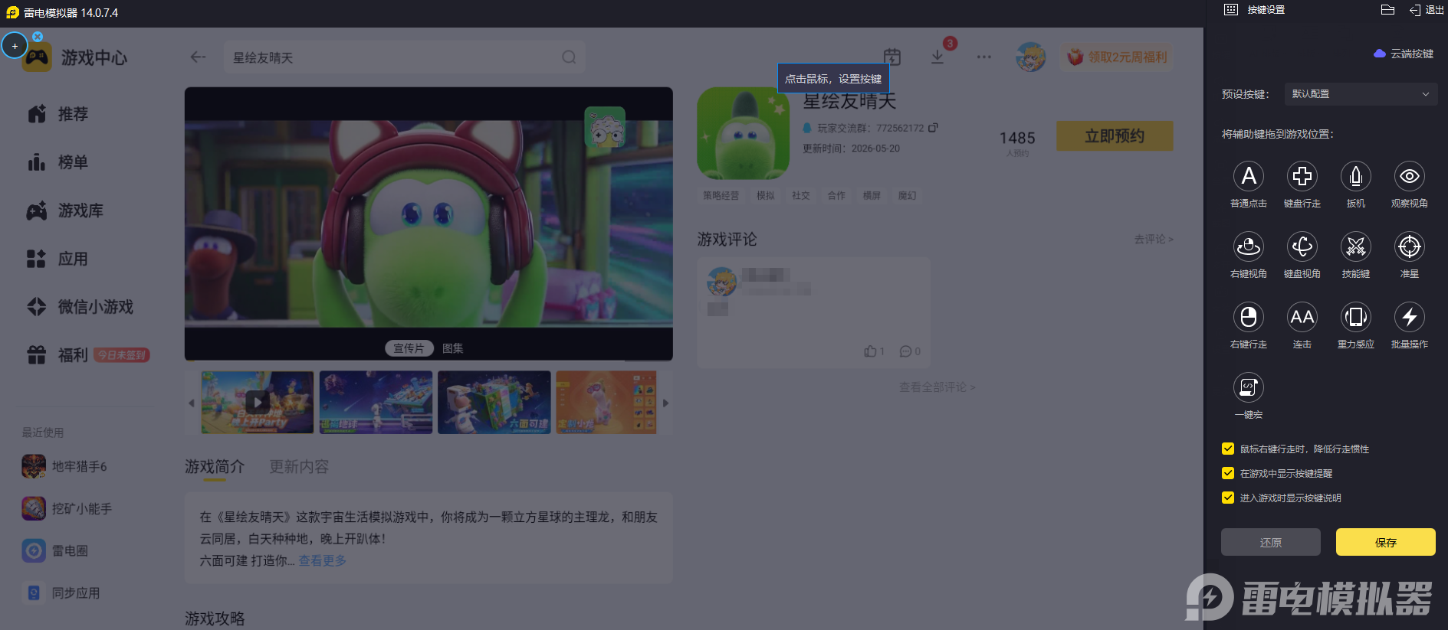Toggle 鼠标右键行走时，降低行走惯性 checkbox

click(1228, 449)
